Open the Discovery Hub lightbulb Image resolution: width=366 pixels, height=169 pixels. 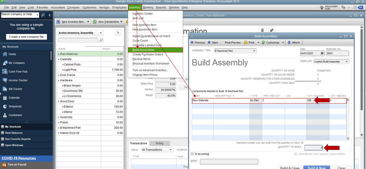(322, 7)
